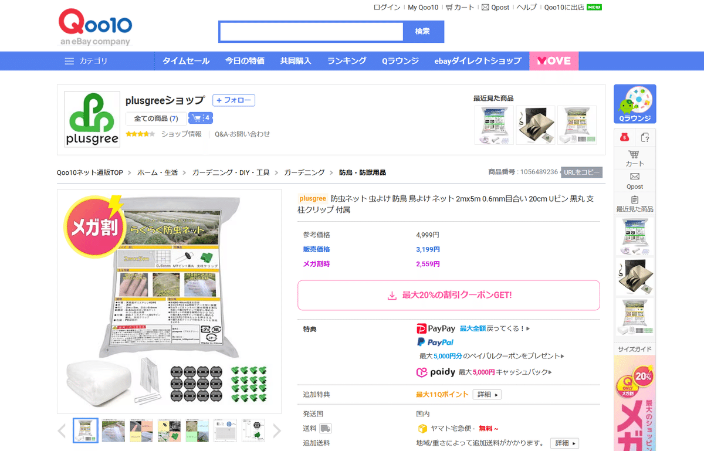Click the PayPal logo
This screenshot has height=451, width=704.
pyautogui.click(x=435, y=342)
